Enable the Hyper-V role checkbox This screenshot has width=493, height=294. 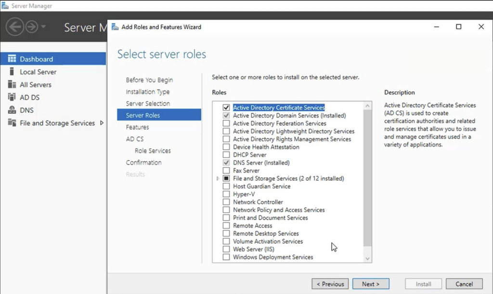coord(226,194)
